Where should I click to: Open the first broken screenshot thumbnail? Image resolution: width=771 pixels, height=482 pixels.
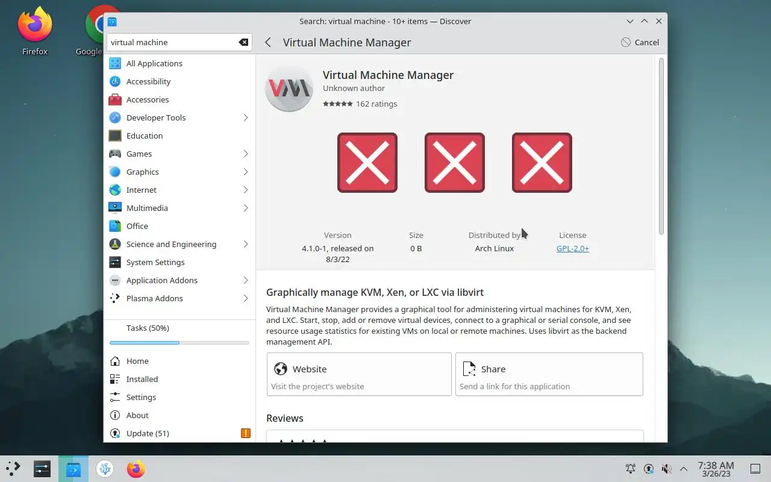pos(367,163)
